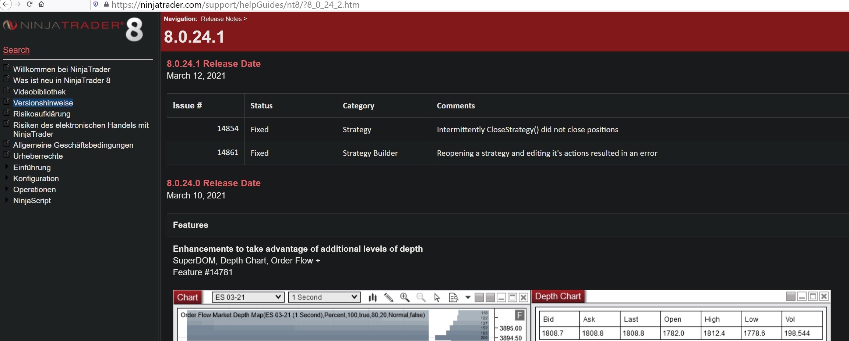Open the NinjaScript topic
Screen dimensions: 849x341
point(32,201)
